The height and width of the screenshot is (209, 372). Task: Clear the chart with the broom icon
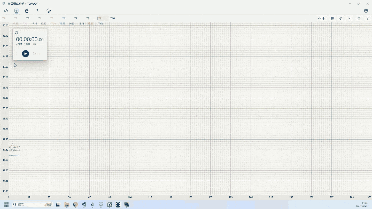[x=341, y=18]
